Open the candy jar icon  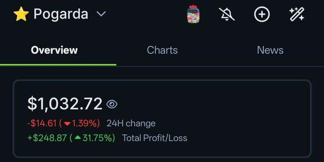[193, 14]
